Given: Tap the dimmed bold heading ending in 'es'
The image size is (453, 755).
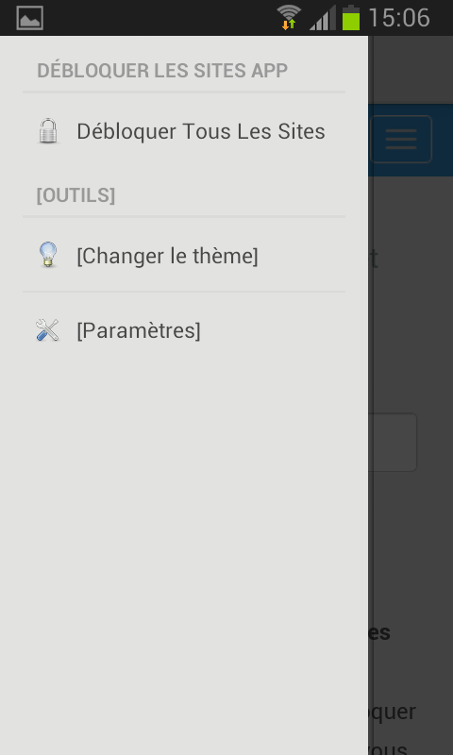Looking at the screenshot, I should coord(379,632).
